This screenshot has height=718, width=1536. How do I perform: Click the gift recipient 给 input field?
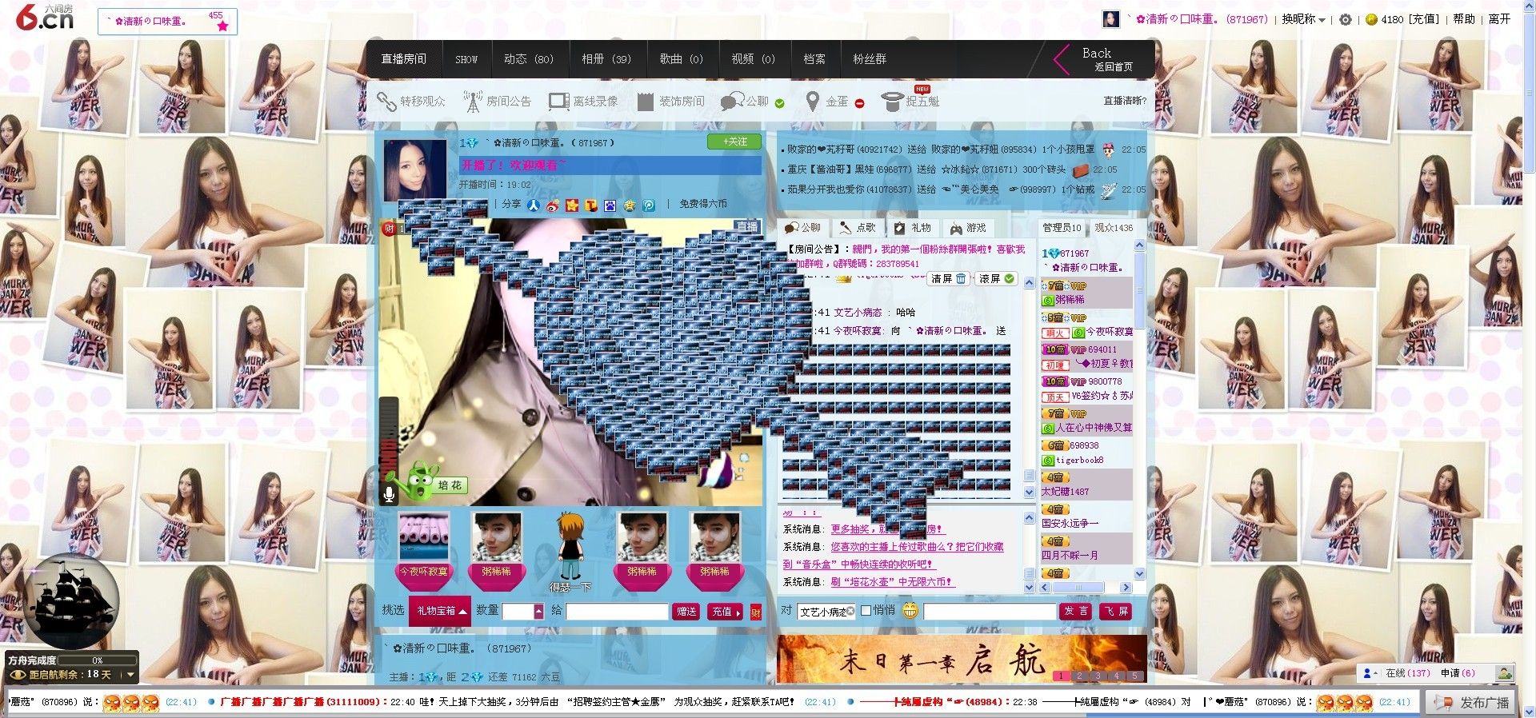pos(617,612)
